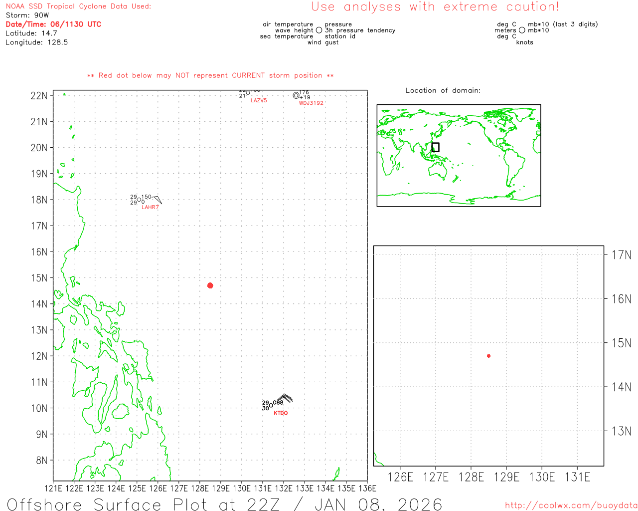
Task: Click the red LAHR7 station ID label
Action: point(150,207)
